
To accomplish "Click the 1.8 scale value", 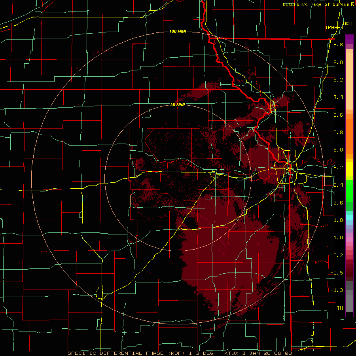I will click(338, 220).
